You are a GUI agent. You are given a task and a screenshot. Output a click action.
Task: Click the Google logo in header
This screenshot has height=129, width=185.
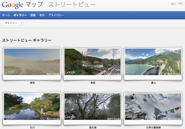[x=12, y=5]
